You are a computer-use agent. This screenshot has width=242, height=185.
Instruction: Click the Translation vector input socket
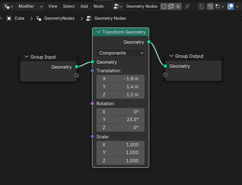[92, 71]
